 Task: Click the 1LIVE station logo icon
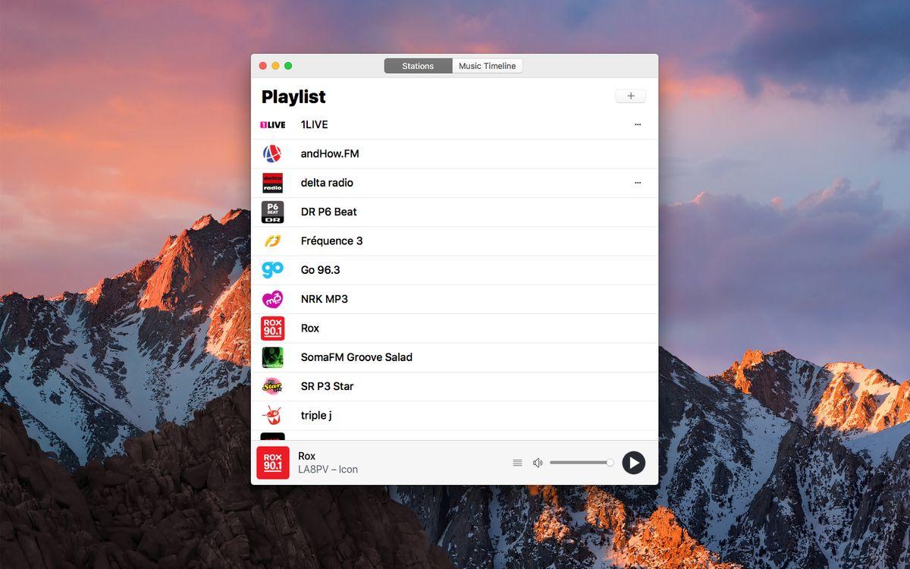(272, 124)
